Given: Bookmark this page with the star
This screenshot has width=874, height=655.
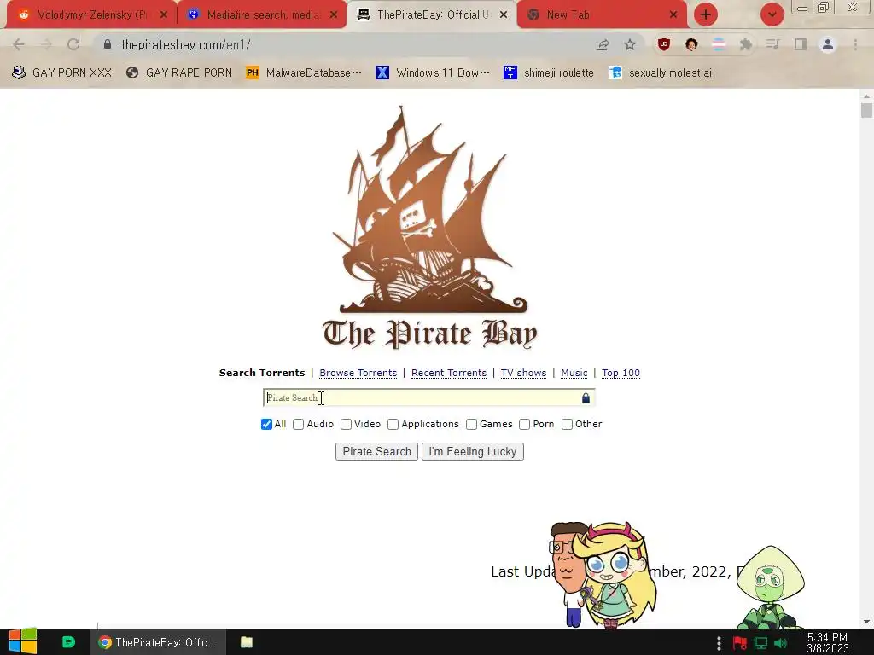Looking at the screenshot, I should 630,44.
